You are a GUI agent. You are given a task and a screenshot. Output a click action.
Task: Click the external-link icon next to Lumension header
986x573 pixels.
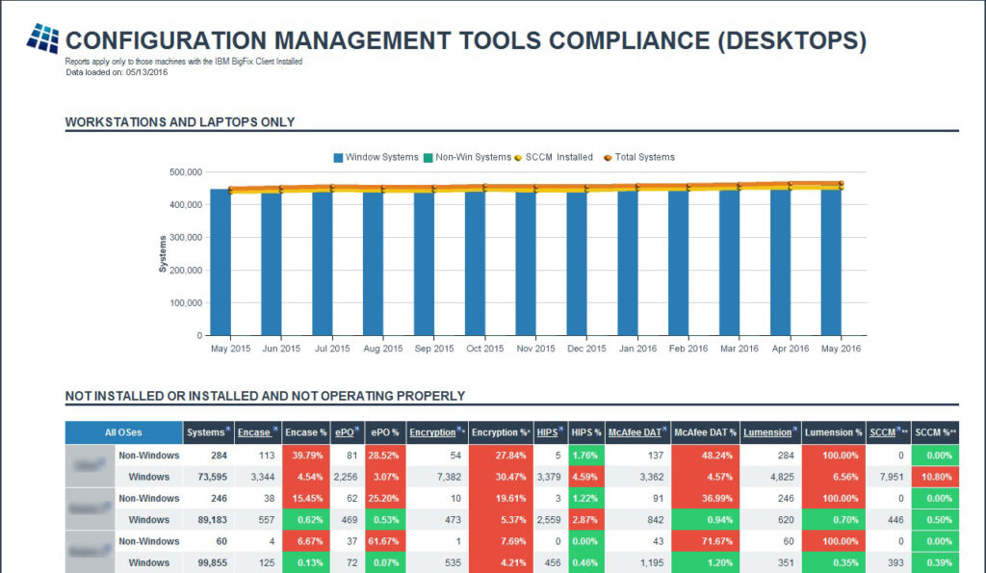(x=795, y=429)
